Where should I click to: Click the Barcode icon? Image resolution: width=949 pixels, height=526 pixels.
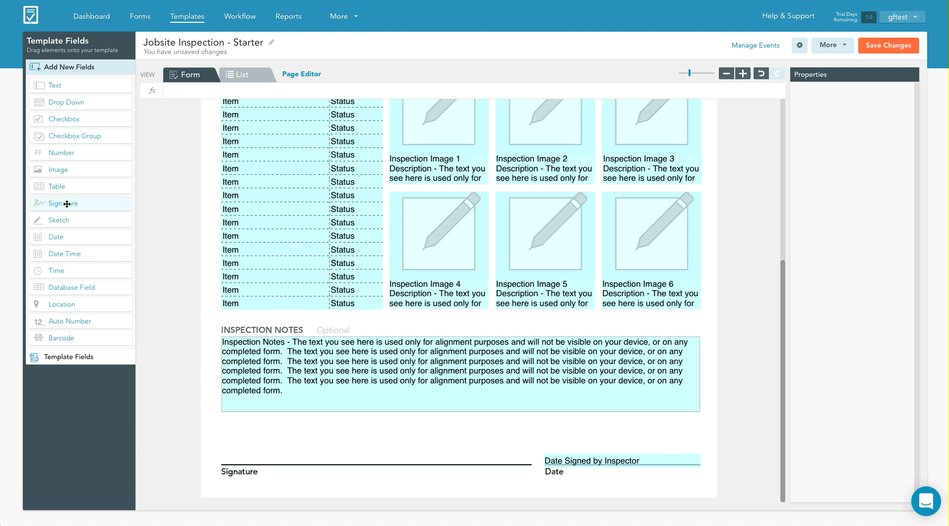[38, 338]
